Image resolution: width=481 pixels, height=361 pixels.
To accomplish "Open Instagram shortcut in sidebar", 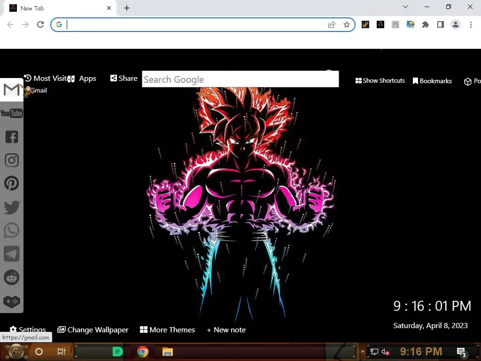I will click(12, 160).
